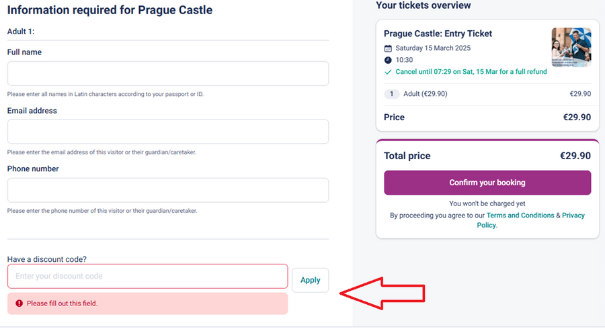Viewport: 605px width, 331px height.
Task: Select the Phone number text box
Action: point(167,190)
